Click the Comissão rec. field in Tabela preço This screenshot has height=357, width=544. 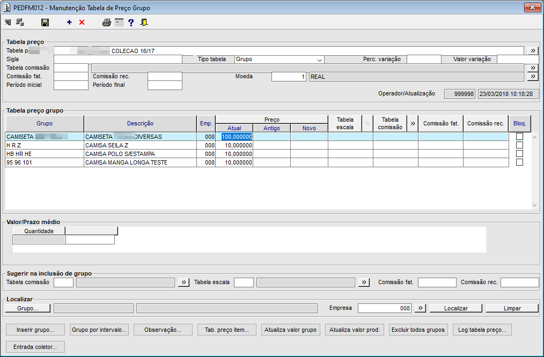[165, 77]
